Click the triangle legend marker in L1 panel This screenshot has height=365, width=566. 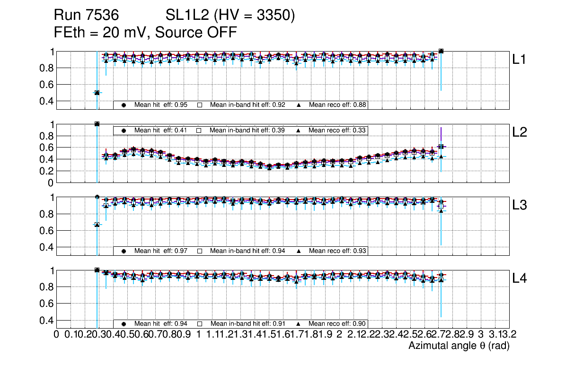pyautogui.click(x=299, y=105)
